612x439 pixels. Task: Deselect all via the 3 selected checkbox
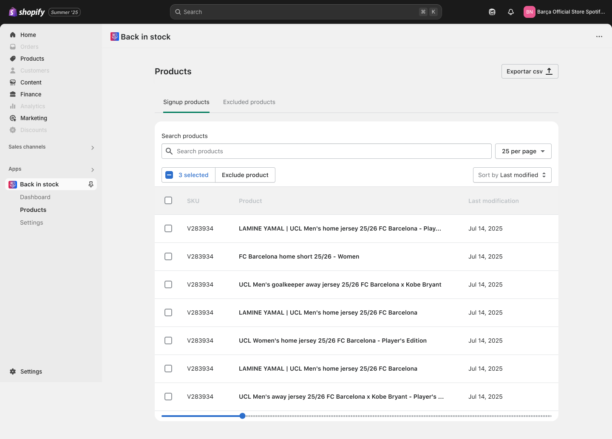pos(169,175)
